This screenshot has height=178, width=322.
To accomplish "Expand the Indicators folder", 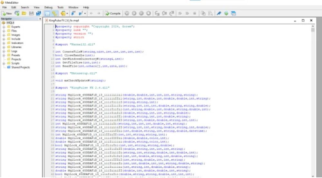I will [x=4, y=43].
